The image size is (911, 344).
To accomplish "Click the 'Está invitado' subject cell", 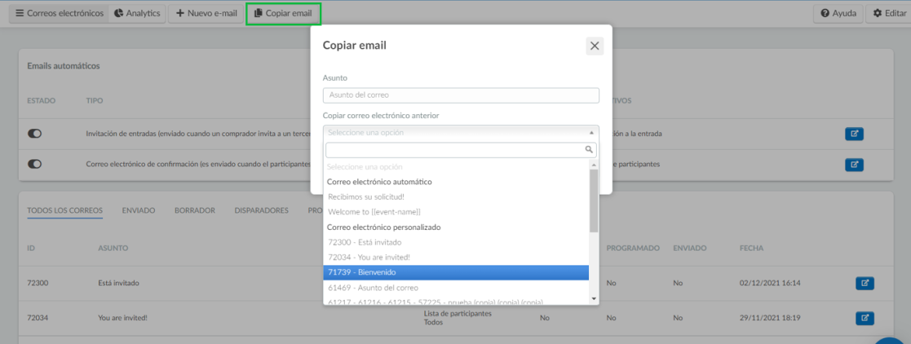I will click(x=119, y=283).
